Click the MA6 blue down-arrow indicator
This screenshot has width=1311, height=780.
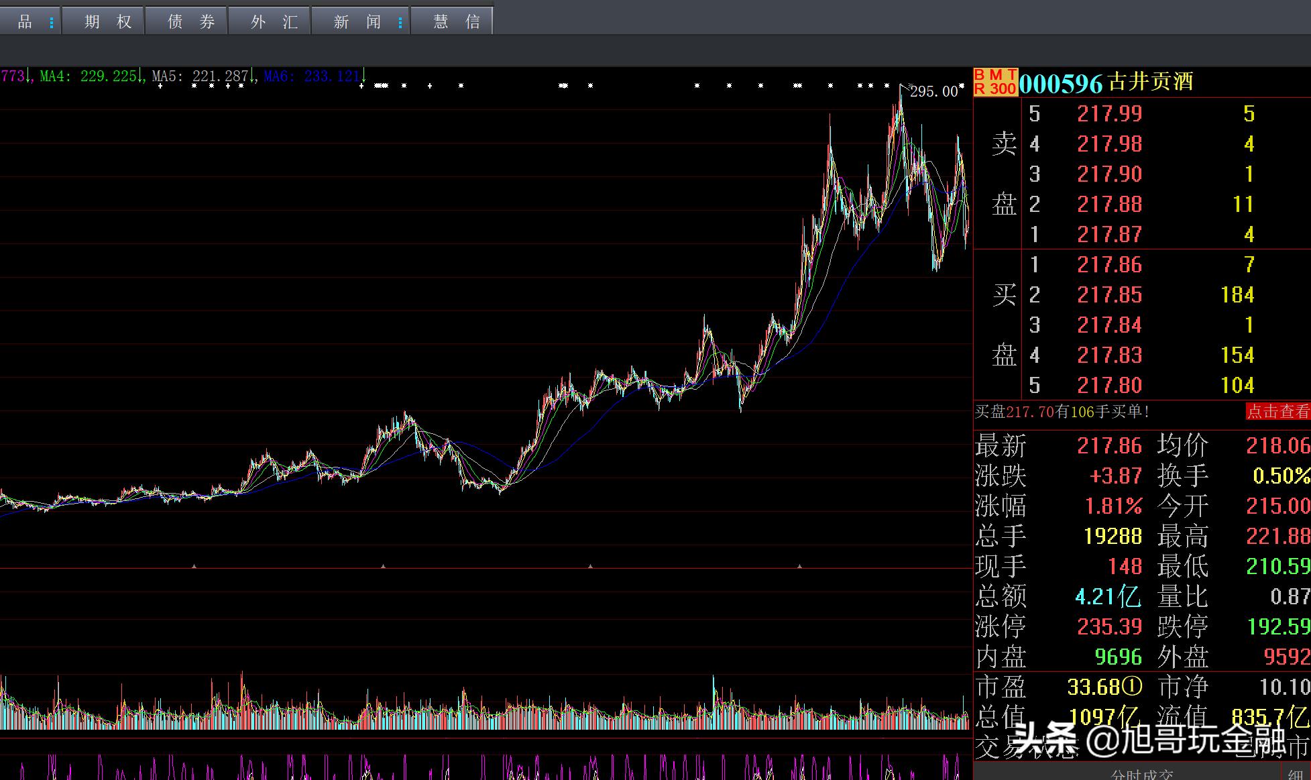point(363,76)
